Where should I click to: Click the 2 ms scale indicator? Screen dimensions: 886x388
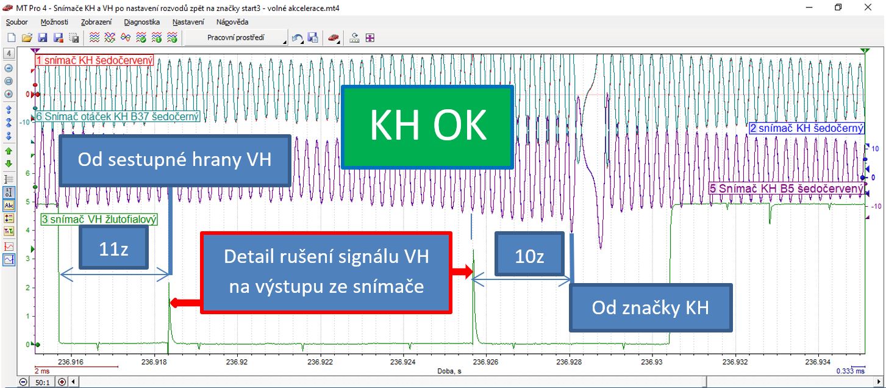point(41,370)
